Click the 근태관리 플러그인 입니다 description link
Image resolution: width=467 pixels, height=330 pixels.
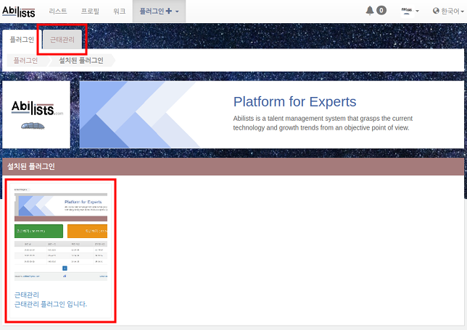pyautogui.click(x=51, y=304)
